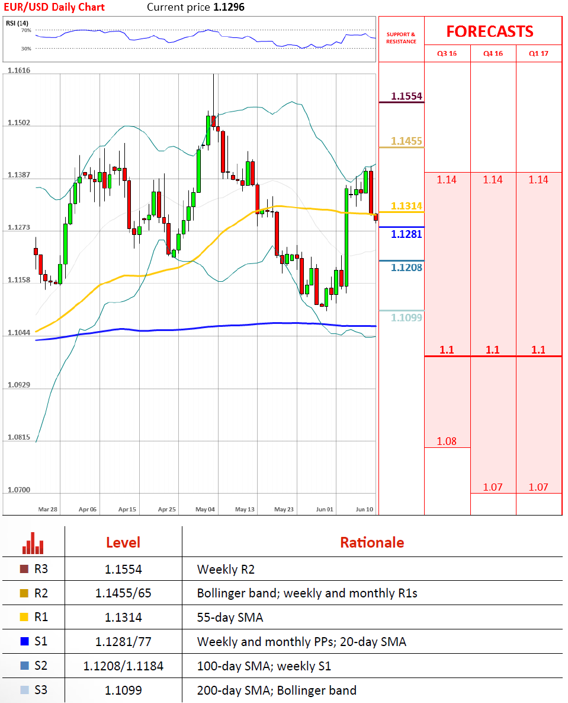Click the 1.1099 level cell in S3 row
568x703 pixels.
click(x=123, y=690)
